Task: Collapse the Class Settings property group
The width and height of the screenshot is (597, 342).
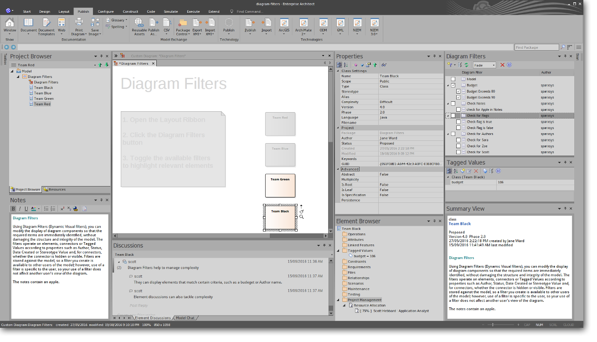Action: (x=338, y=71)
